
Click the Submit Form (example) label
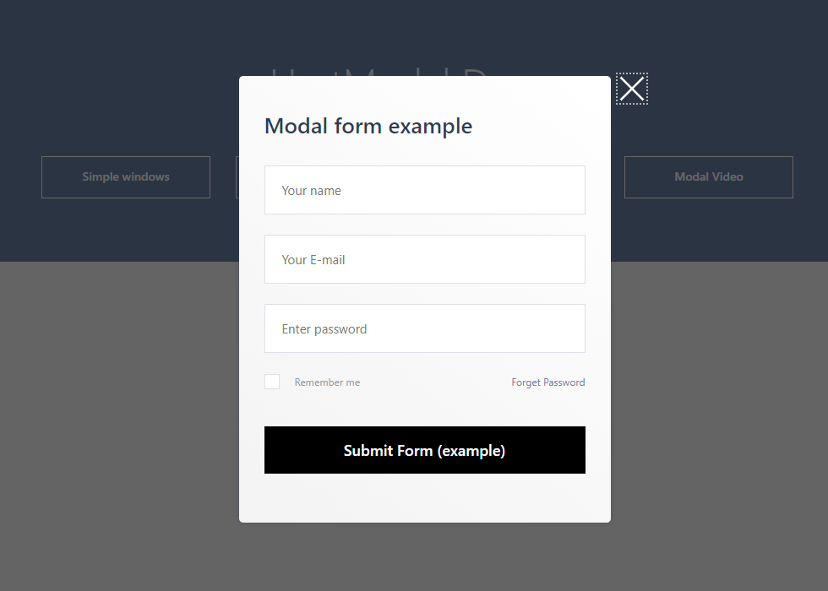424,451
